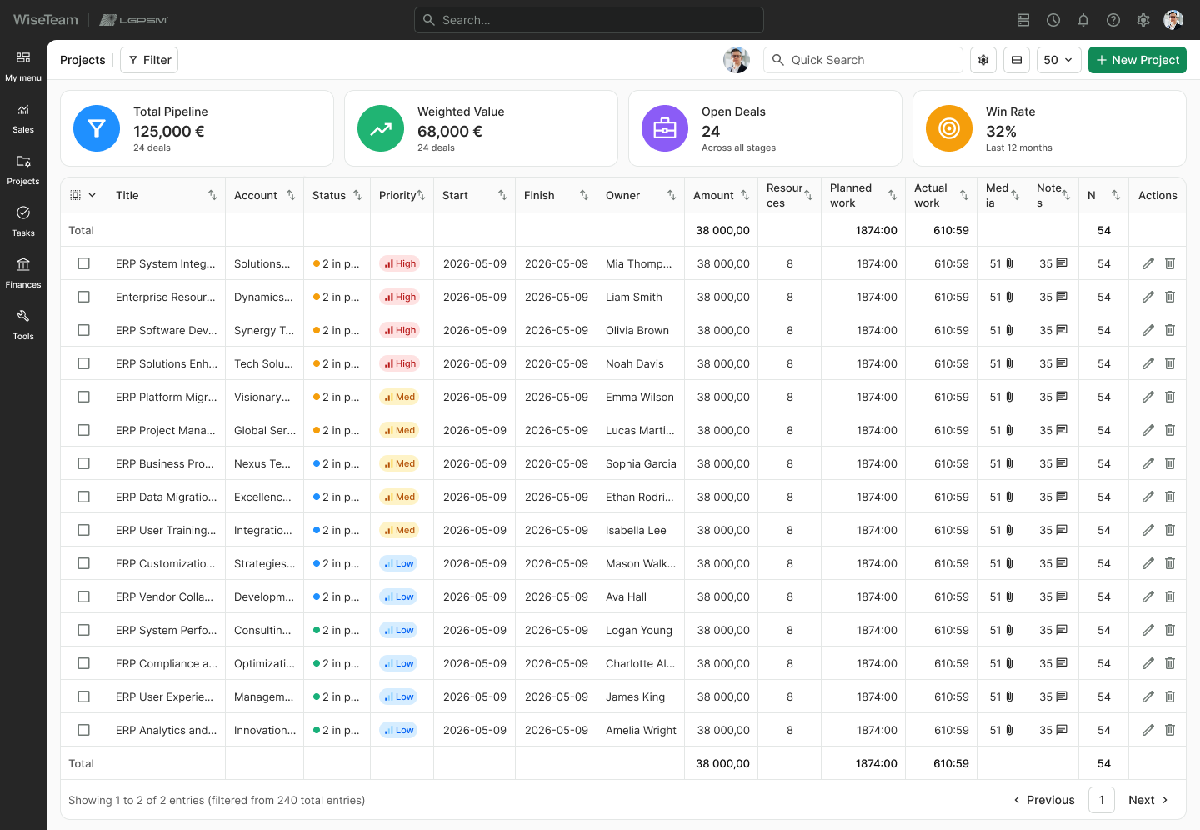1200x830 pixels.
Task: Edit the ERP Platform Migr... project
Action: pyautogui.click(x=1148, y=397)
